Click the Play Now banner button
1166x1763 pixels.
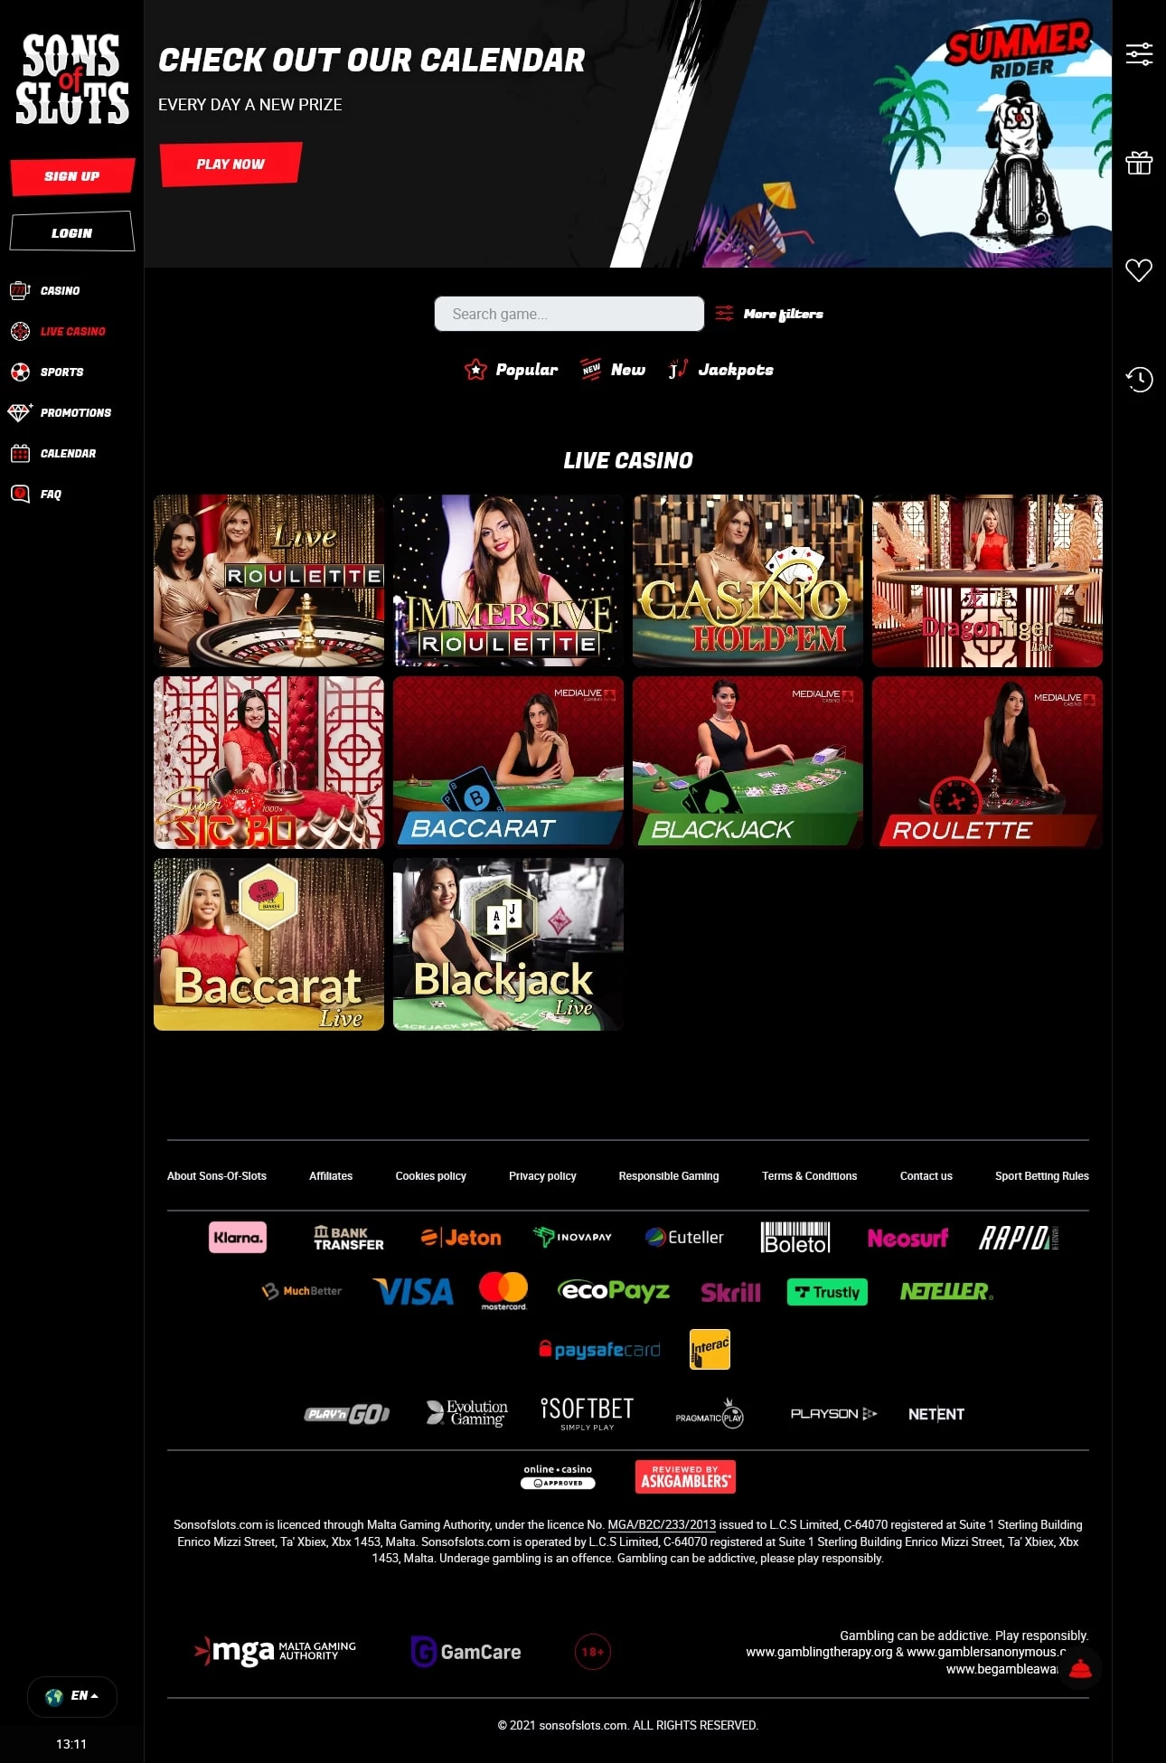[230, 164]
